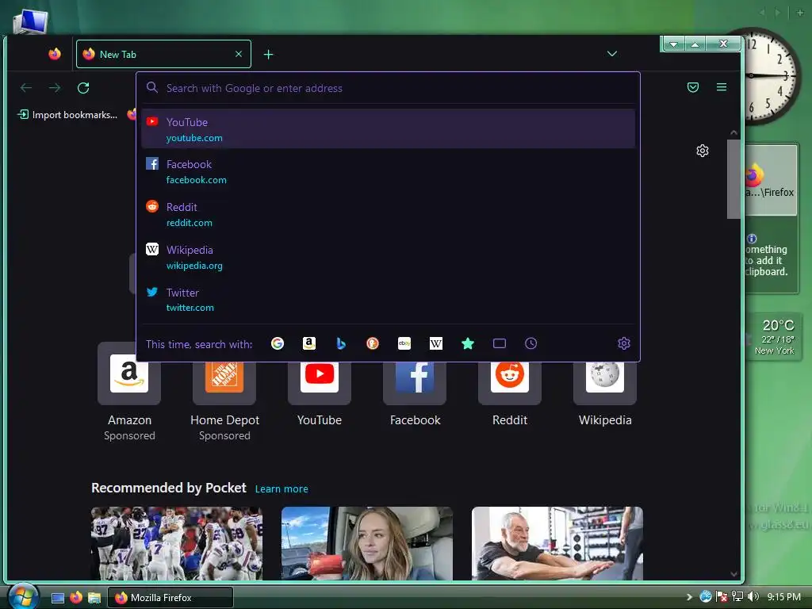Expand hidden system tray icons arrow
This screenshot has width=812, height=609.
tap(689, 597)
